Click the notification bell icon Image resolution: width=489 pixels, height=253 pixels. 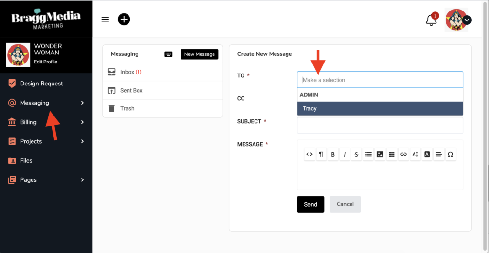pyautogui.click(x=431, y=20)
